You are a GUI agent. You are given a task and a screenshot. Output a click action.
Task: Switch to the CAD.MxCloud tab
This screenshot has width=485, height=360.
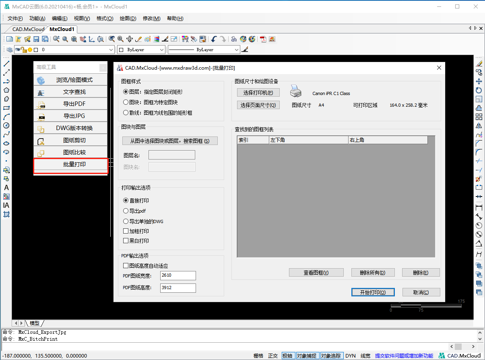[28, 29]
